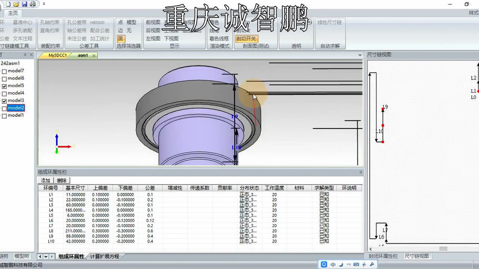Select the 模型 selection filter
The image size is (479, 269).
(x=131, y=22)
